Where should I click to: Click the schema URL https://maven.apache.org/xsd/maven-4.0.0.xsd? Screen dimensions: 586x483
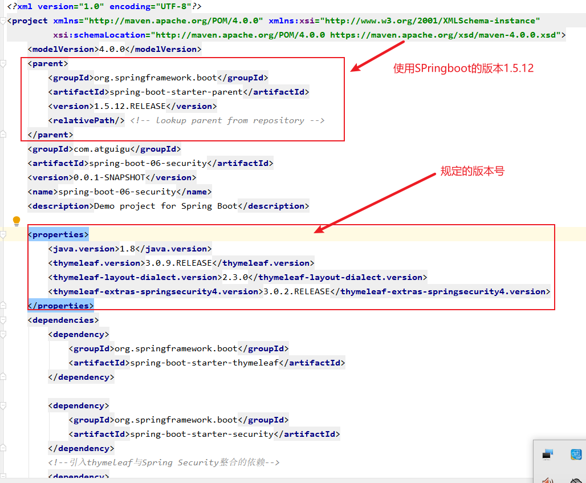click(443, 35)
